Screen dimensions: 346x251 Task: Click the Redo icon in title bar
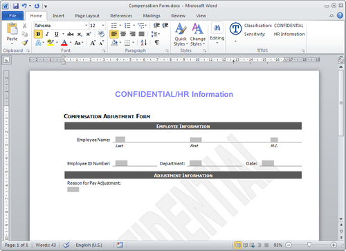(x=37, y=6)
